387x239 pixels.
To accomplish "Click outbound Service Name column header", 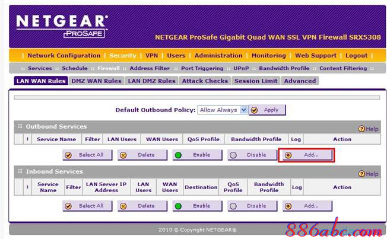I will 56,139.
